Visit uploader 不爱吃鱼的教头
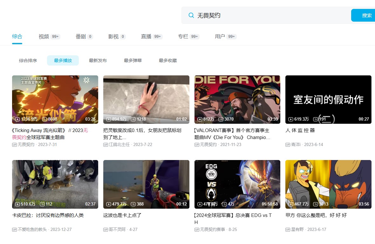375x244 pixels. point(32,230)
